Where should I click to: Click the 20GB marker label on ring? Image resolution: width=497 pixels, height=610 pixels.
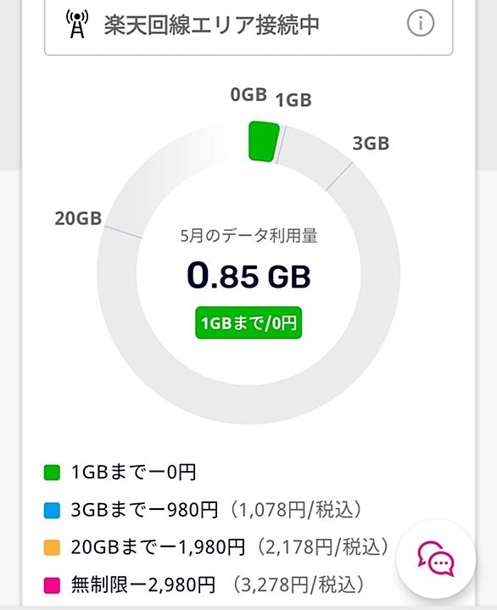click(78, 218)
